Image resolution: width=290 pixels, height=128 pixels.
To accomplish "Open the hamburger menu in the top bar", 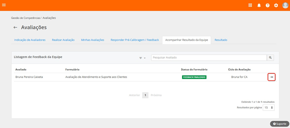I will (x=4, y=5).
